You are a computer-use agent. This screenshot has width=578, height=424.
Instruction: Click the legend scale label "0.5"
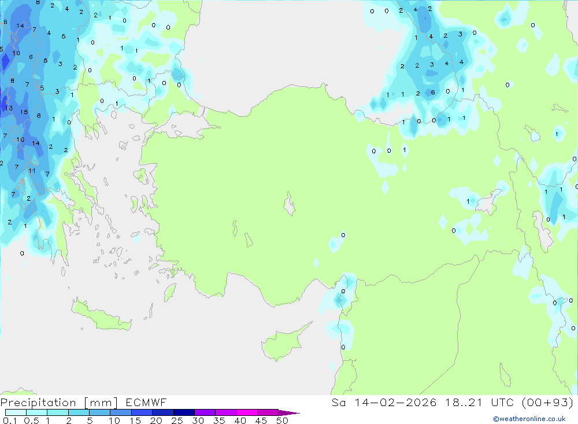coord(31,421)
